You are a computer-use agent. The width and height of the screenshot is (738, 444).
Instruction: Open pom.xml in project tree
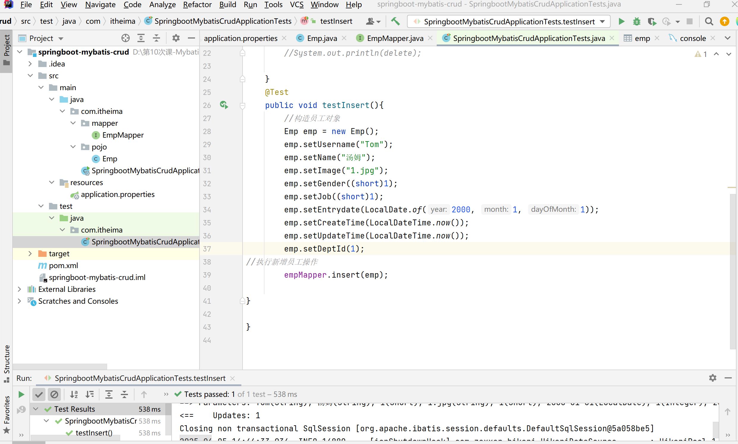[63, 265]
